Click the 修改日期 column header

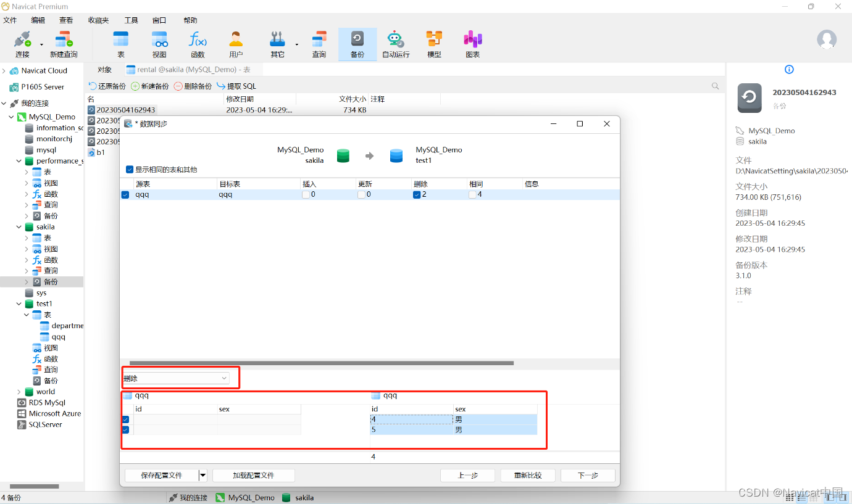coord(259,99)
